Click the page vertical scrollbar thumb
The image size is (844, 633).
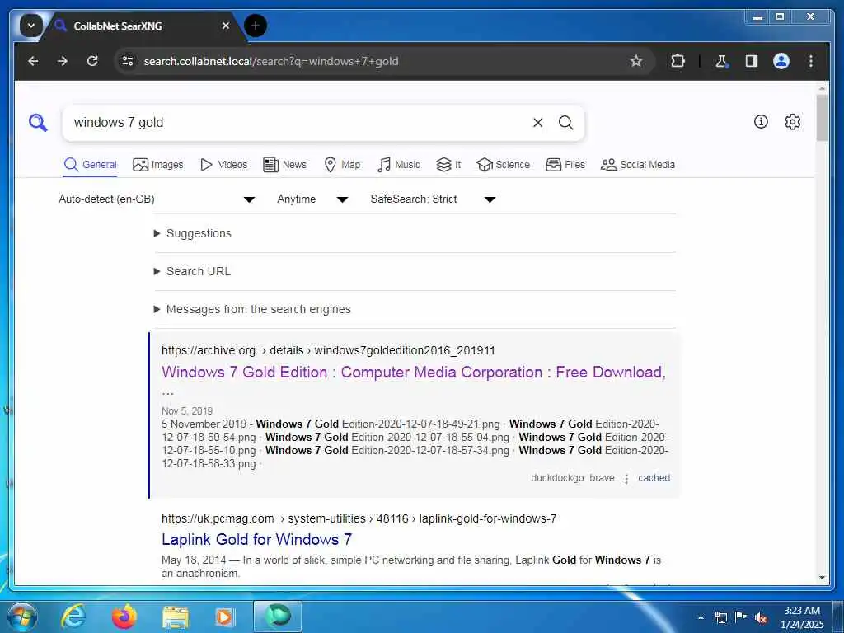[x=822, y=118]
